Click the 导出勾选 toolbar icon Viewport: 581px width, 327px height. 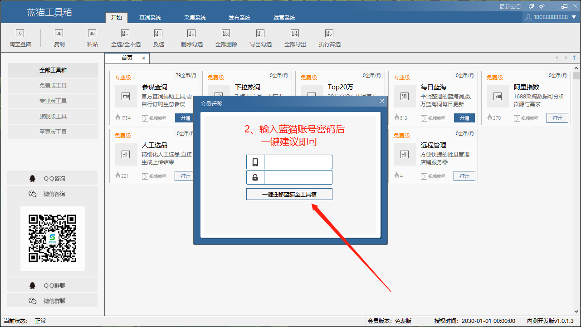tap(260, 34)
